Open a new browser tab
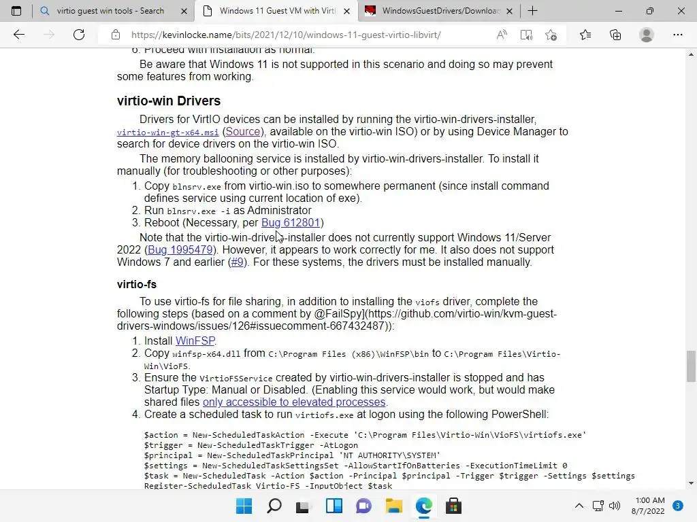 pos(532,11)
